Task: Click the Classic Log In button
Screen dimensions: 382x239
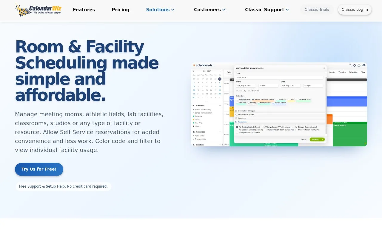Action: [355, 9]
